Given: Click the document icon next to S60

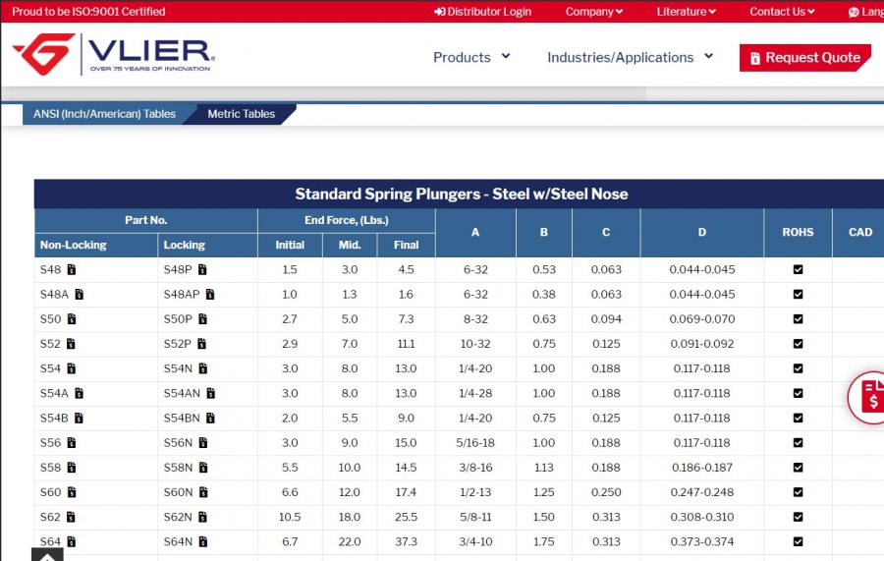Looking at the screenshot, I should coord(72,492).
